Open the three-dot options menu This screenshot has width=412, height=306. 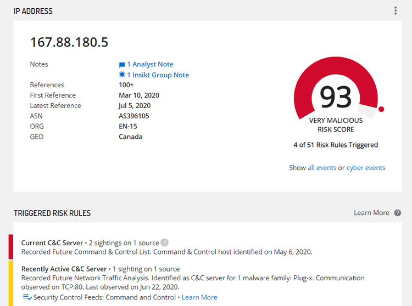[x=396, y=11]
